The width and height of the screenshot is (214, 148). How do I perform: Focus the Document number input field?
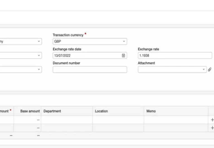[x=90, y=70]
